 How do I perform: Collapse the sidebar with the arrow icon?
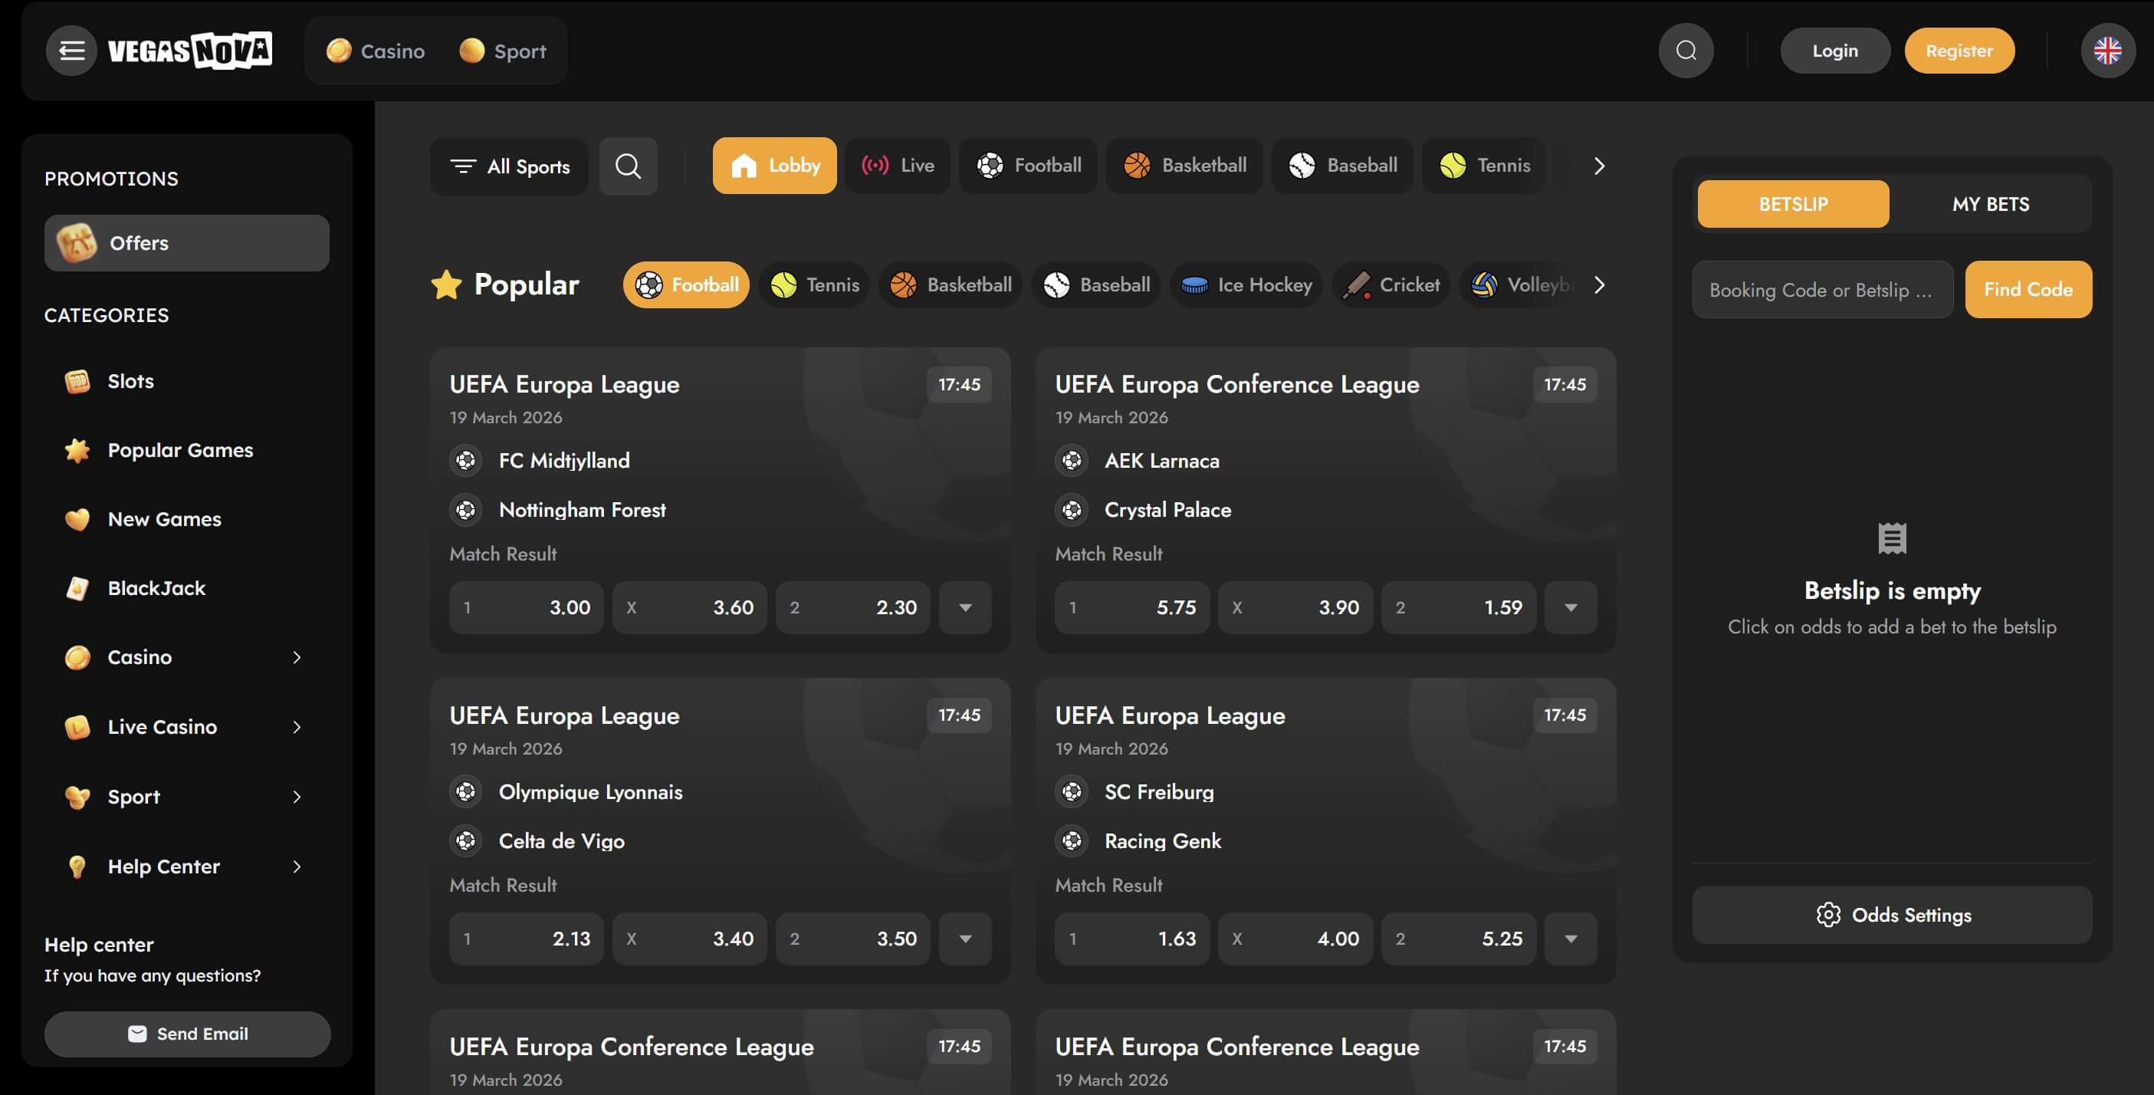71,50
